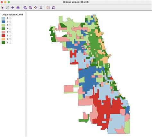The image size is (152, 137).
Task: Click the light blue swatch for category 1
Action: (3, 18)
